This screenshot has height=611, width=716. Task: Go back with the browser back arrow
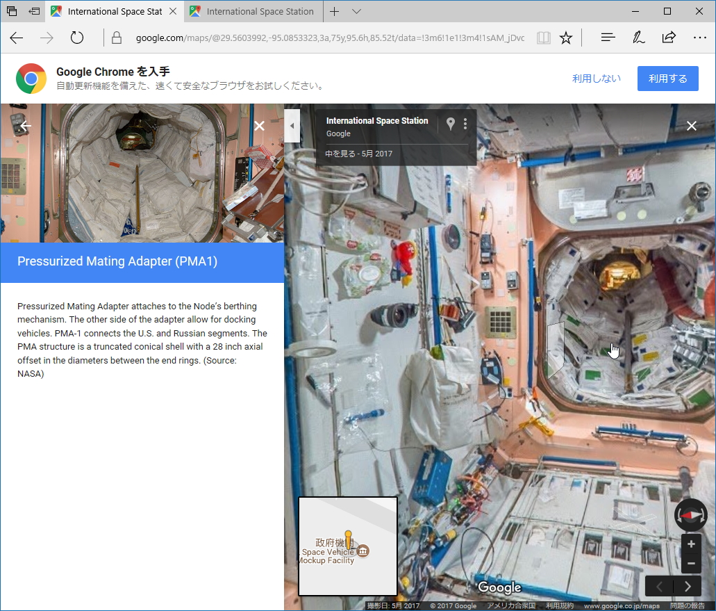[x=17, y=38]
